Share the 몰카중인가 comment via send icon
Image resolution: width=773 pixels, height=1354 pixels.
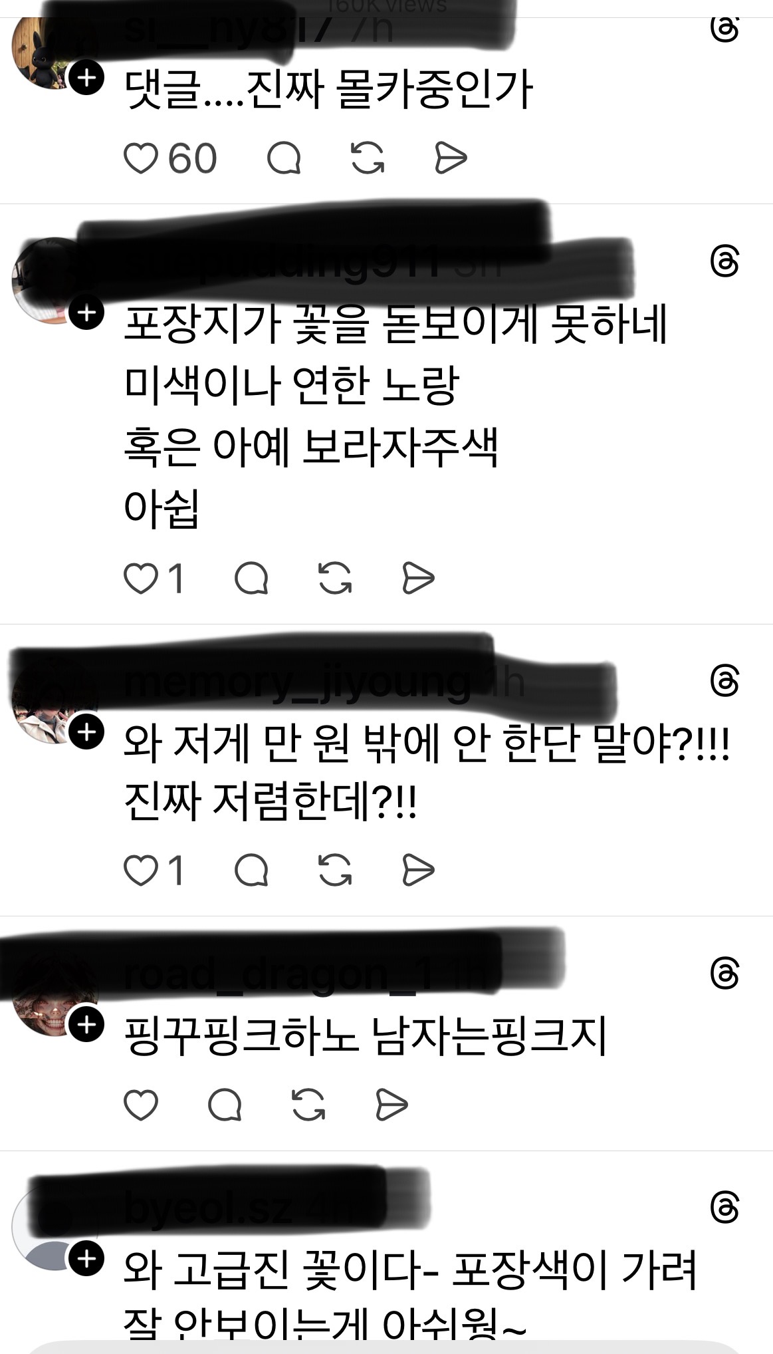[x=451, y=158]
